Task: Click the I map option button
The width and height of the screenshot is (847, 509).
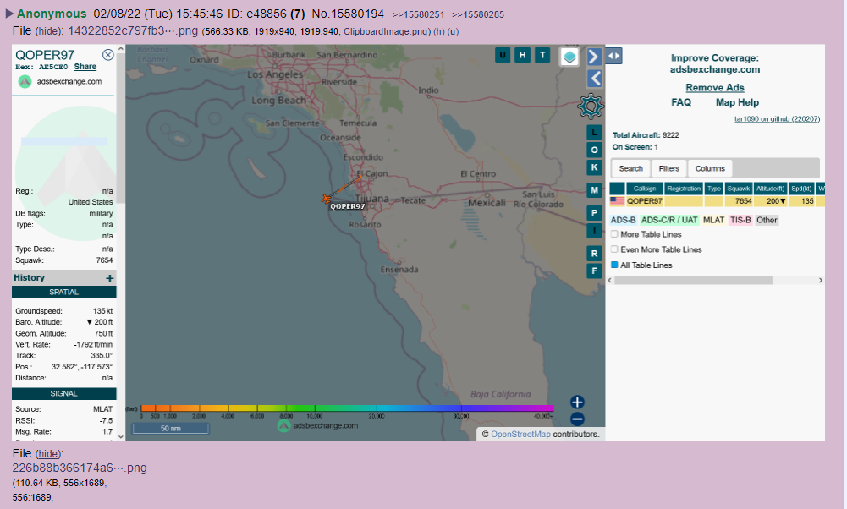Action: tap(594, 231)
